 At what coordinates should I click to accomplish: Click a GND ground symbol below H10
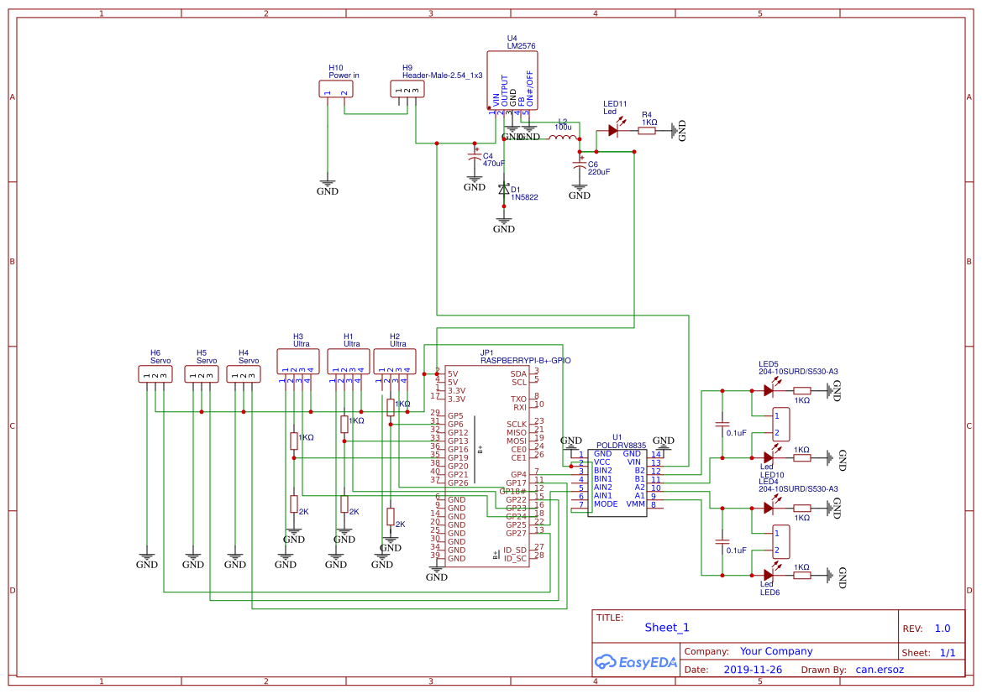point(327,181)
